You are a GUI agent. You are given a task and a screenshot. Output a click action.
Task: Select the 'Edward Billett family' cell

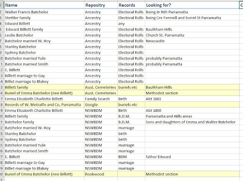44,29
